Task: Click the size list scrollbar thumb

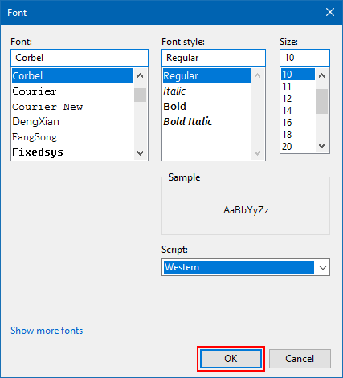Action: [322, 102]
